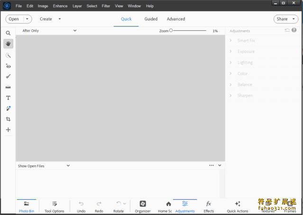This screenshot has height=215, width=303.
Task: Go to the Home Screen
Action: click(165, 206)
